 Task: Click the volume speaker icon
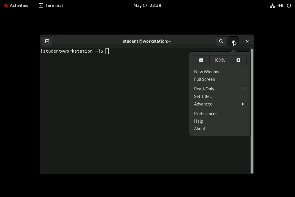click(280, 6)
